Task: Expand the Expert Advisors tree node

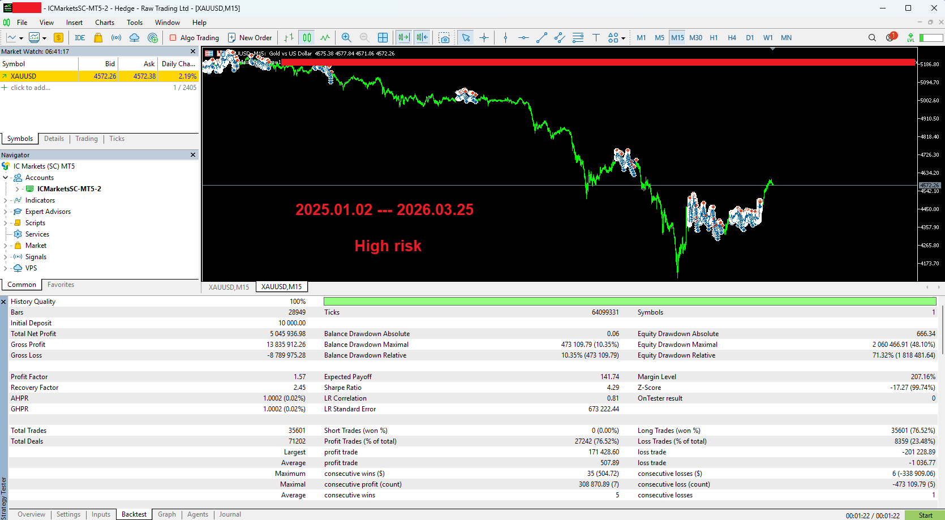Action: tap(6, 212)
